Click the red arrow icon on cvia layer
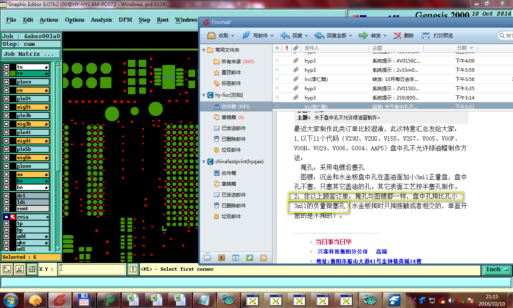Viewport: 513px width, 308px height. coord(13,217)
